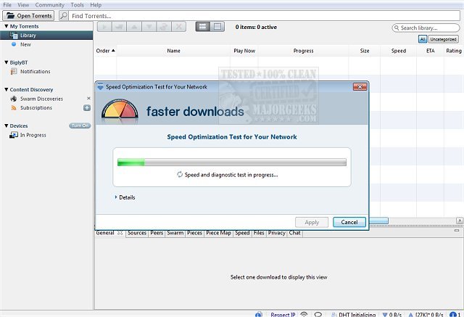464x317 pixels.
Task: Open the Community menu
Action: pos(50,4)
